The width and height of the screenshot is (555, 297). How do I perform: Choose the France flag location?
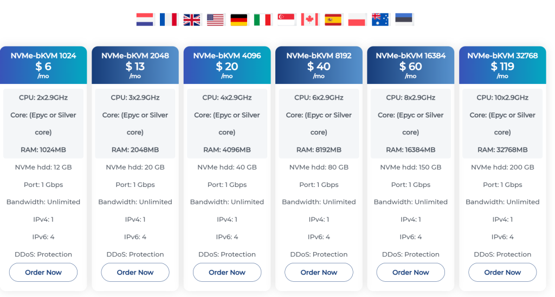point(169,20)
